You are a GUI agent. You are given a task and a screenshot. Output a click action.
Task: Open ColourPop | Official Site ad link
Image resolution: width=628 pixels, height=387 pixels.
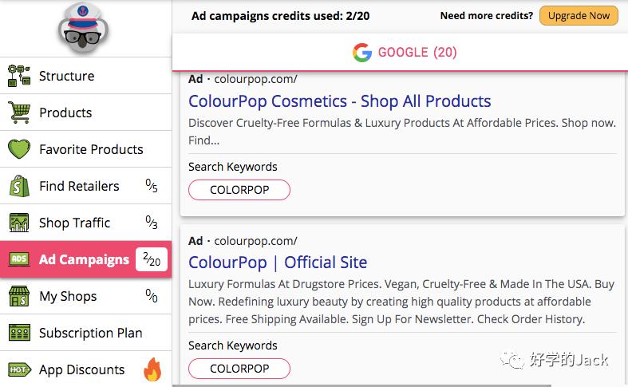click(x=278, y=263)
